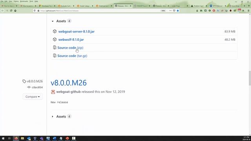This screenshot has height=141, width=251.
Task: Open the Compare dropdown for v8.0.0.M26
Action: click(x=33, y=97)
